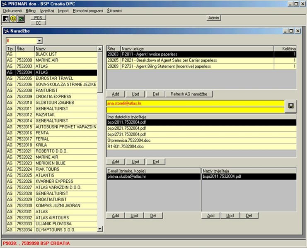Click Upd under the services table
Screen dimensions: 307x248
coord(135,94)
